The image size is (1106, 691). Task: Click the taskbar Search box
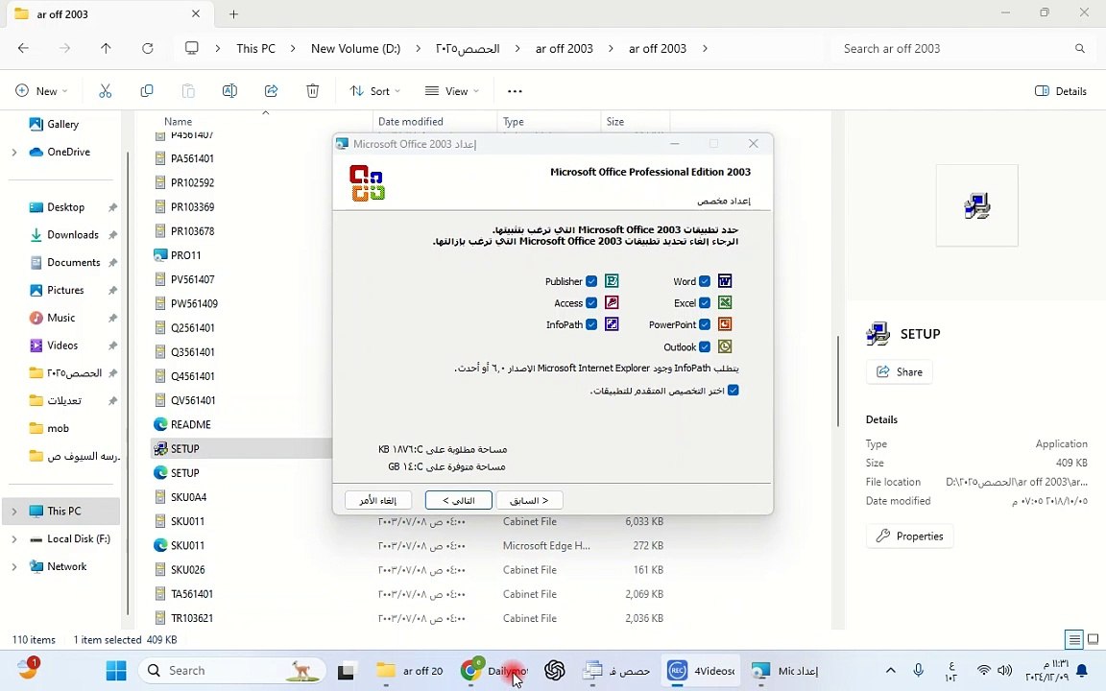click(232, 671)
